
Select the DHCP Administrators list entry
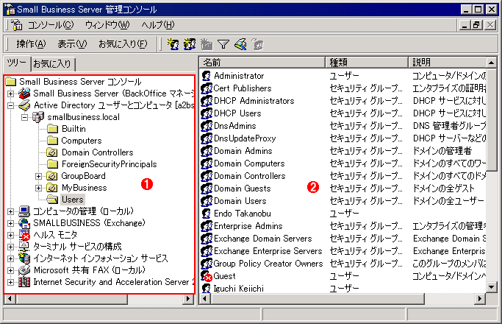click(x=254, y=101)
